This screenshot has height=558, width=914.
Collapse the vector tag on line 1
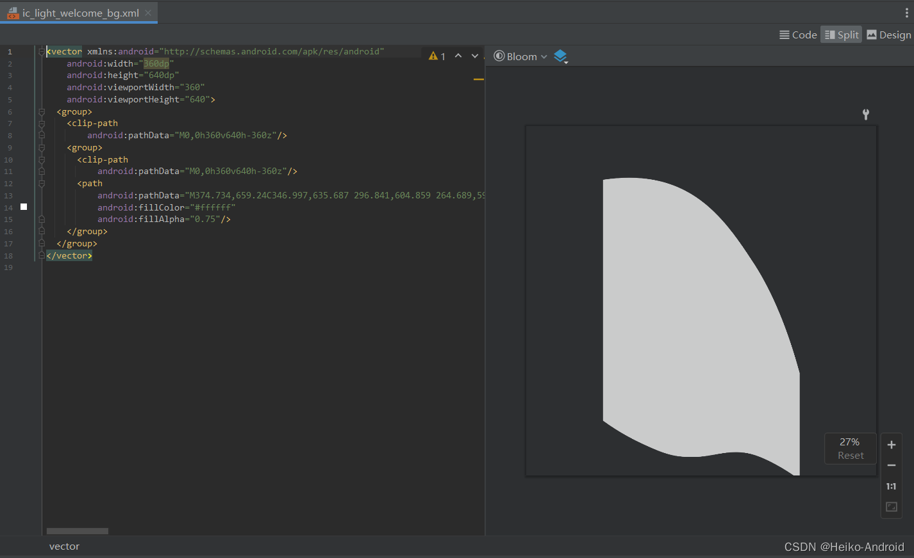click(x=41, y=52)
